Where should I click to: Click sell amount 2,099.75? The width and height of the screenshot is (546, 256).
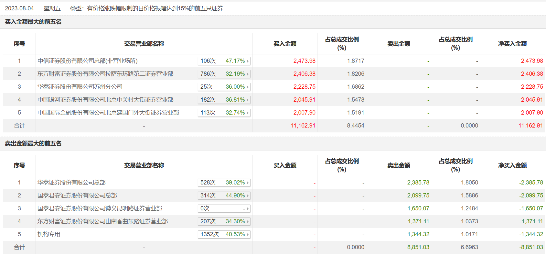418,195
